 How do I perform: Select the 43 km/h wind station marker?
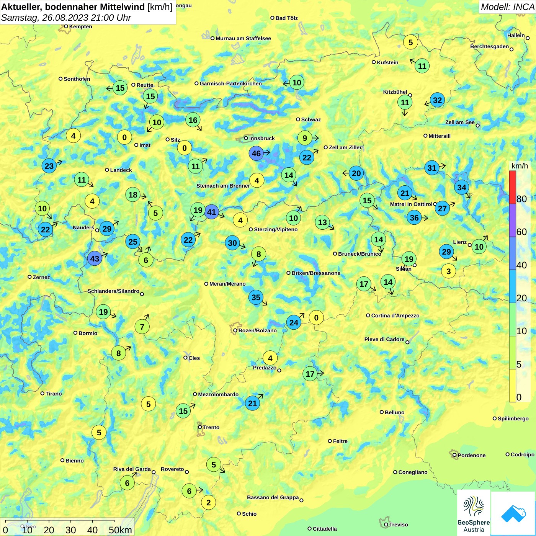point(95,259)
